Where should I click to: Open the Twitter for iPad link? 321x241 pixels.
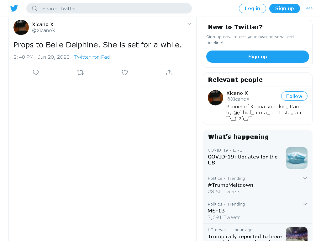[92, 57]
